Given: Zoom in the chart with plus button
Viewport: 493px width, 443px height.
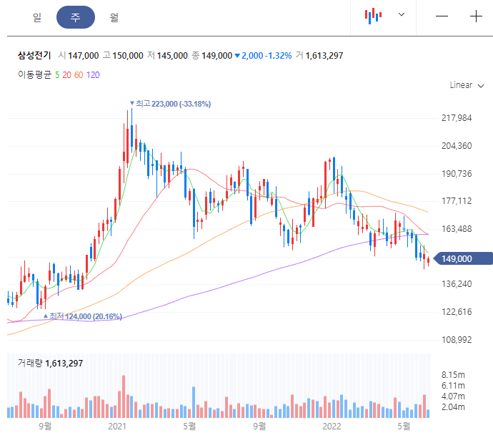Looking at the screenshot, I should coord(476,16).
